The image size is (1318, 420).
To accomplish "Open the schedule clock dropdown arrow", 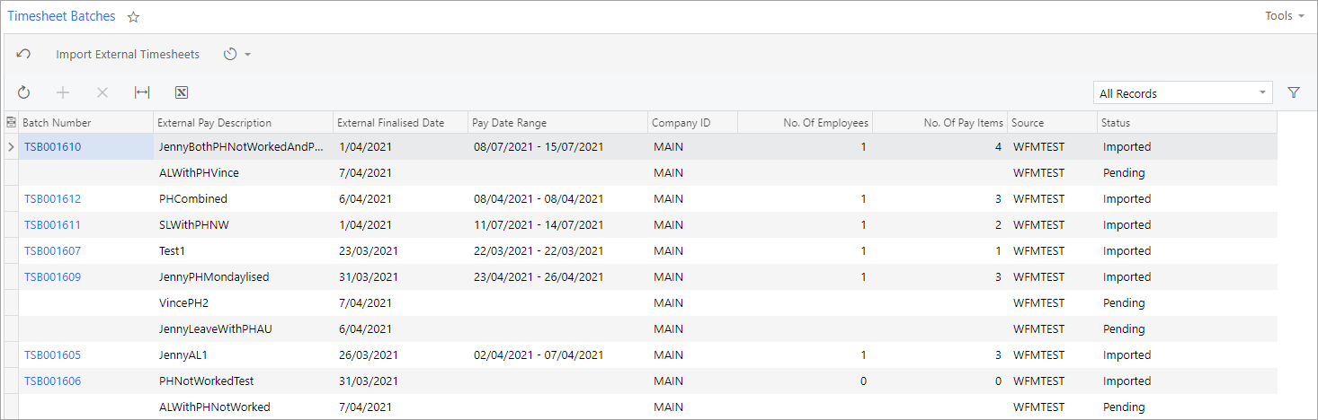I will coord(247,55).
